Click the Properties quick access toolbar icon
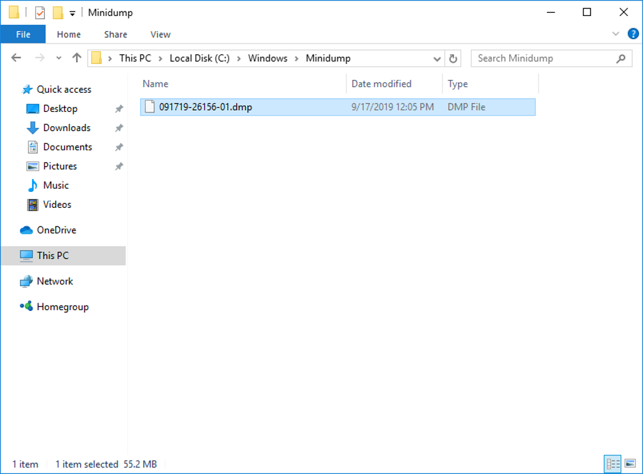 point(40,13)
